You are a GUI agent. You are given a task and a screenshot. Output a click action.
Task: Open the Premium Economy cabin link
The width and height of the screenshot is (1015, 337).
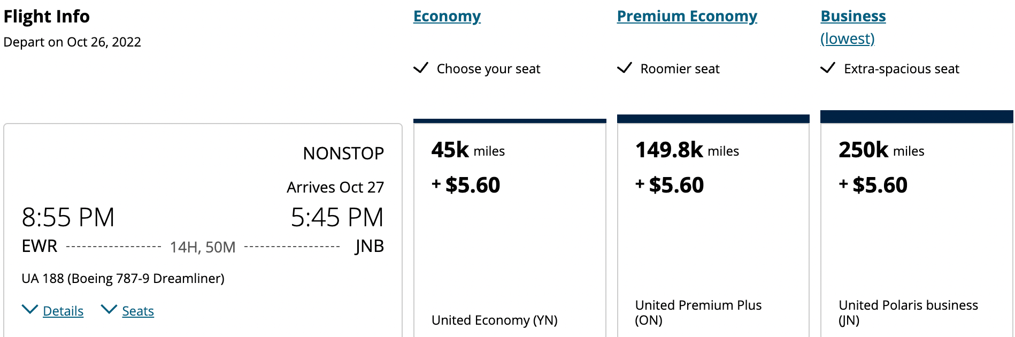click(x=687, y=16)
